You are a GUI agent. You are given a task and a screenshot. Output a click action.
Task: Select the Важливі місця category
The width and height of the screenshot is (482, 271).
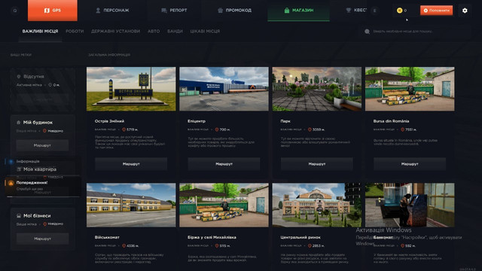[x=40, y=32]
